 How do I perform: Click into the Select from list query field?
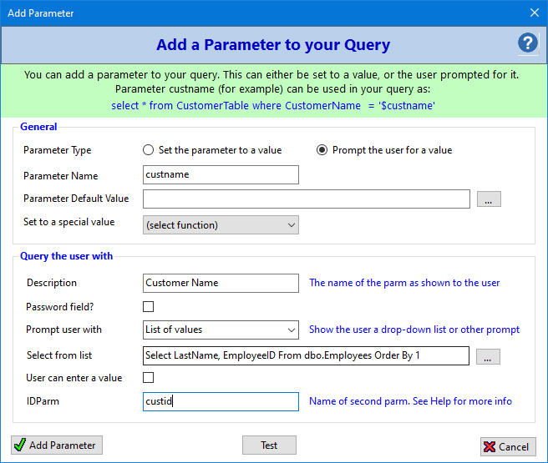point(306,355)
